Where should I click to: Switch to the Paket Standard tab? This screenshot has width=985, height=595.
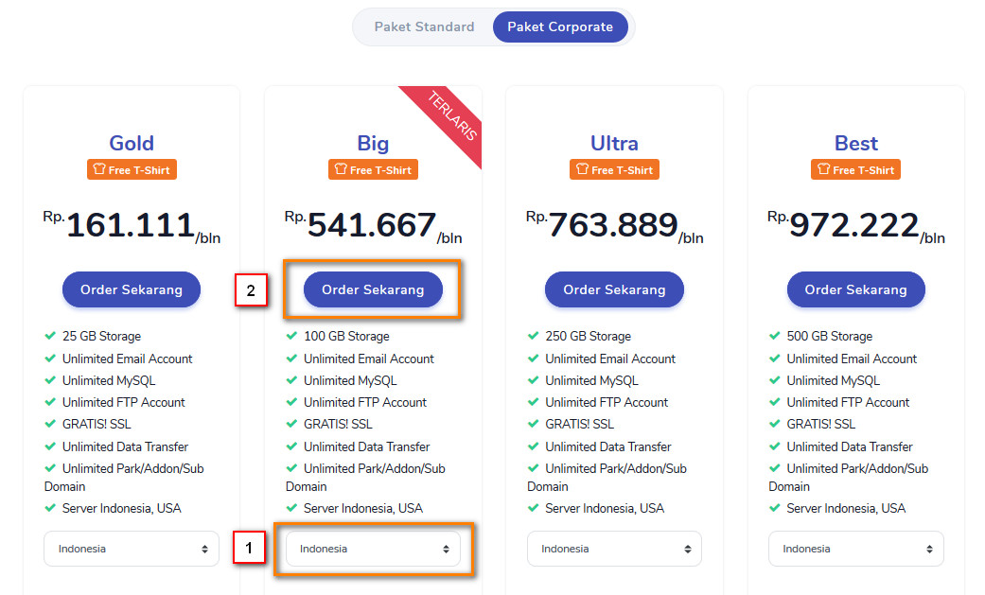click(424, 26)
